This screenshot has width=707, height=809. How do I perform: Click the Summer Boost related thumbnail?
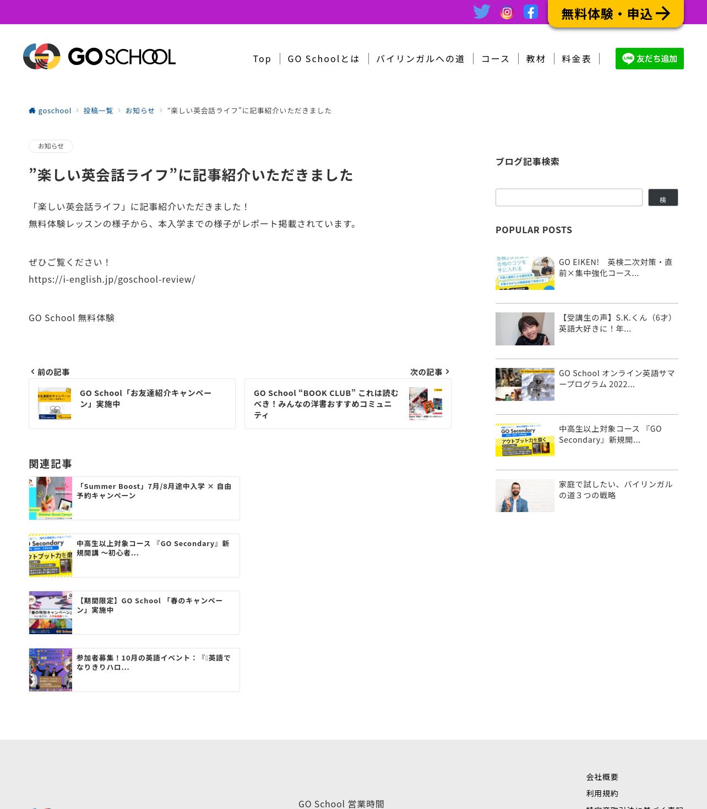[51, 498]
